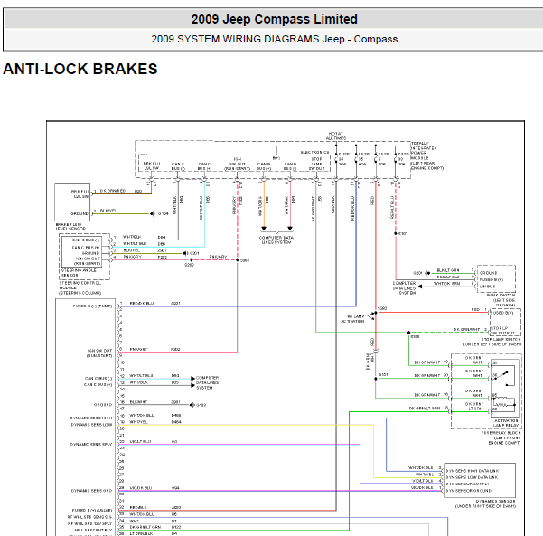543x536 pixels.
Task: Click the 'BANK SWITCH (LEFT SIDE OF DASH)' caption
Action: point(501,300)
